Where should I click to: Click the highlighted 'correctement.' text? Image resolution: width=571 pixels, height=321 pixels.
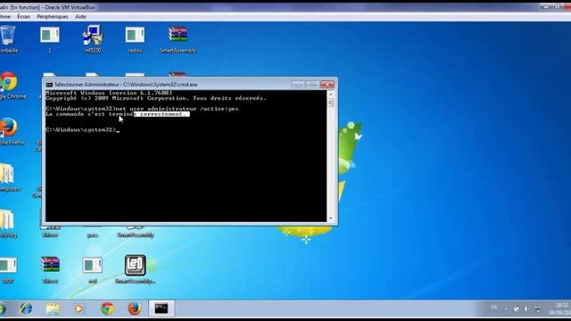(161, 114)
